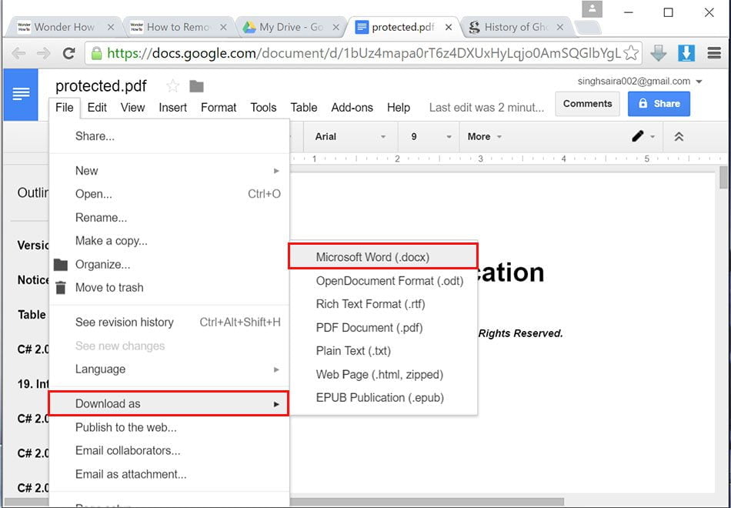731x508 pixels.
Task: Collapse the toolbar with the double chevron
Action: [x=679, y=136]
